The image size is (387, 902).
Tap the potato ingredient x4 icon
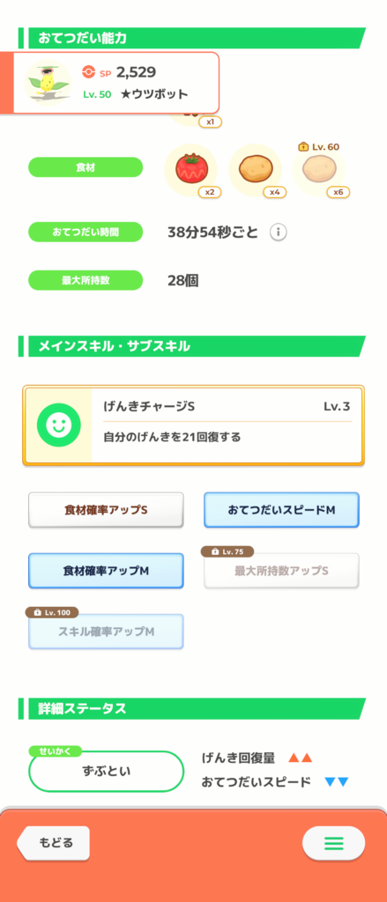tap(255, 170)
